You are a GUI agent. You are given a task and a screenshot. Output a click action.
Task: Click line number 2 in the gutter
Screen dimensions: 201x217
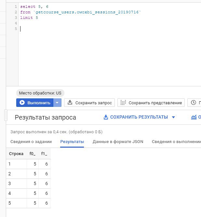(16, 12)
